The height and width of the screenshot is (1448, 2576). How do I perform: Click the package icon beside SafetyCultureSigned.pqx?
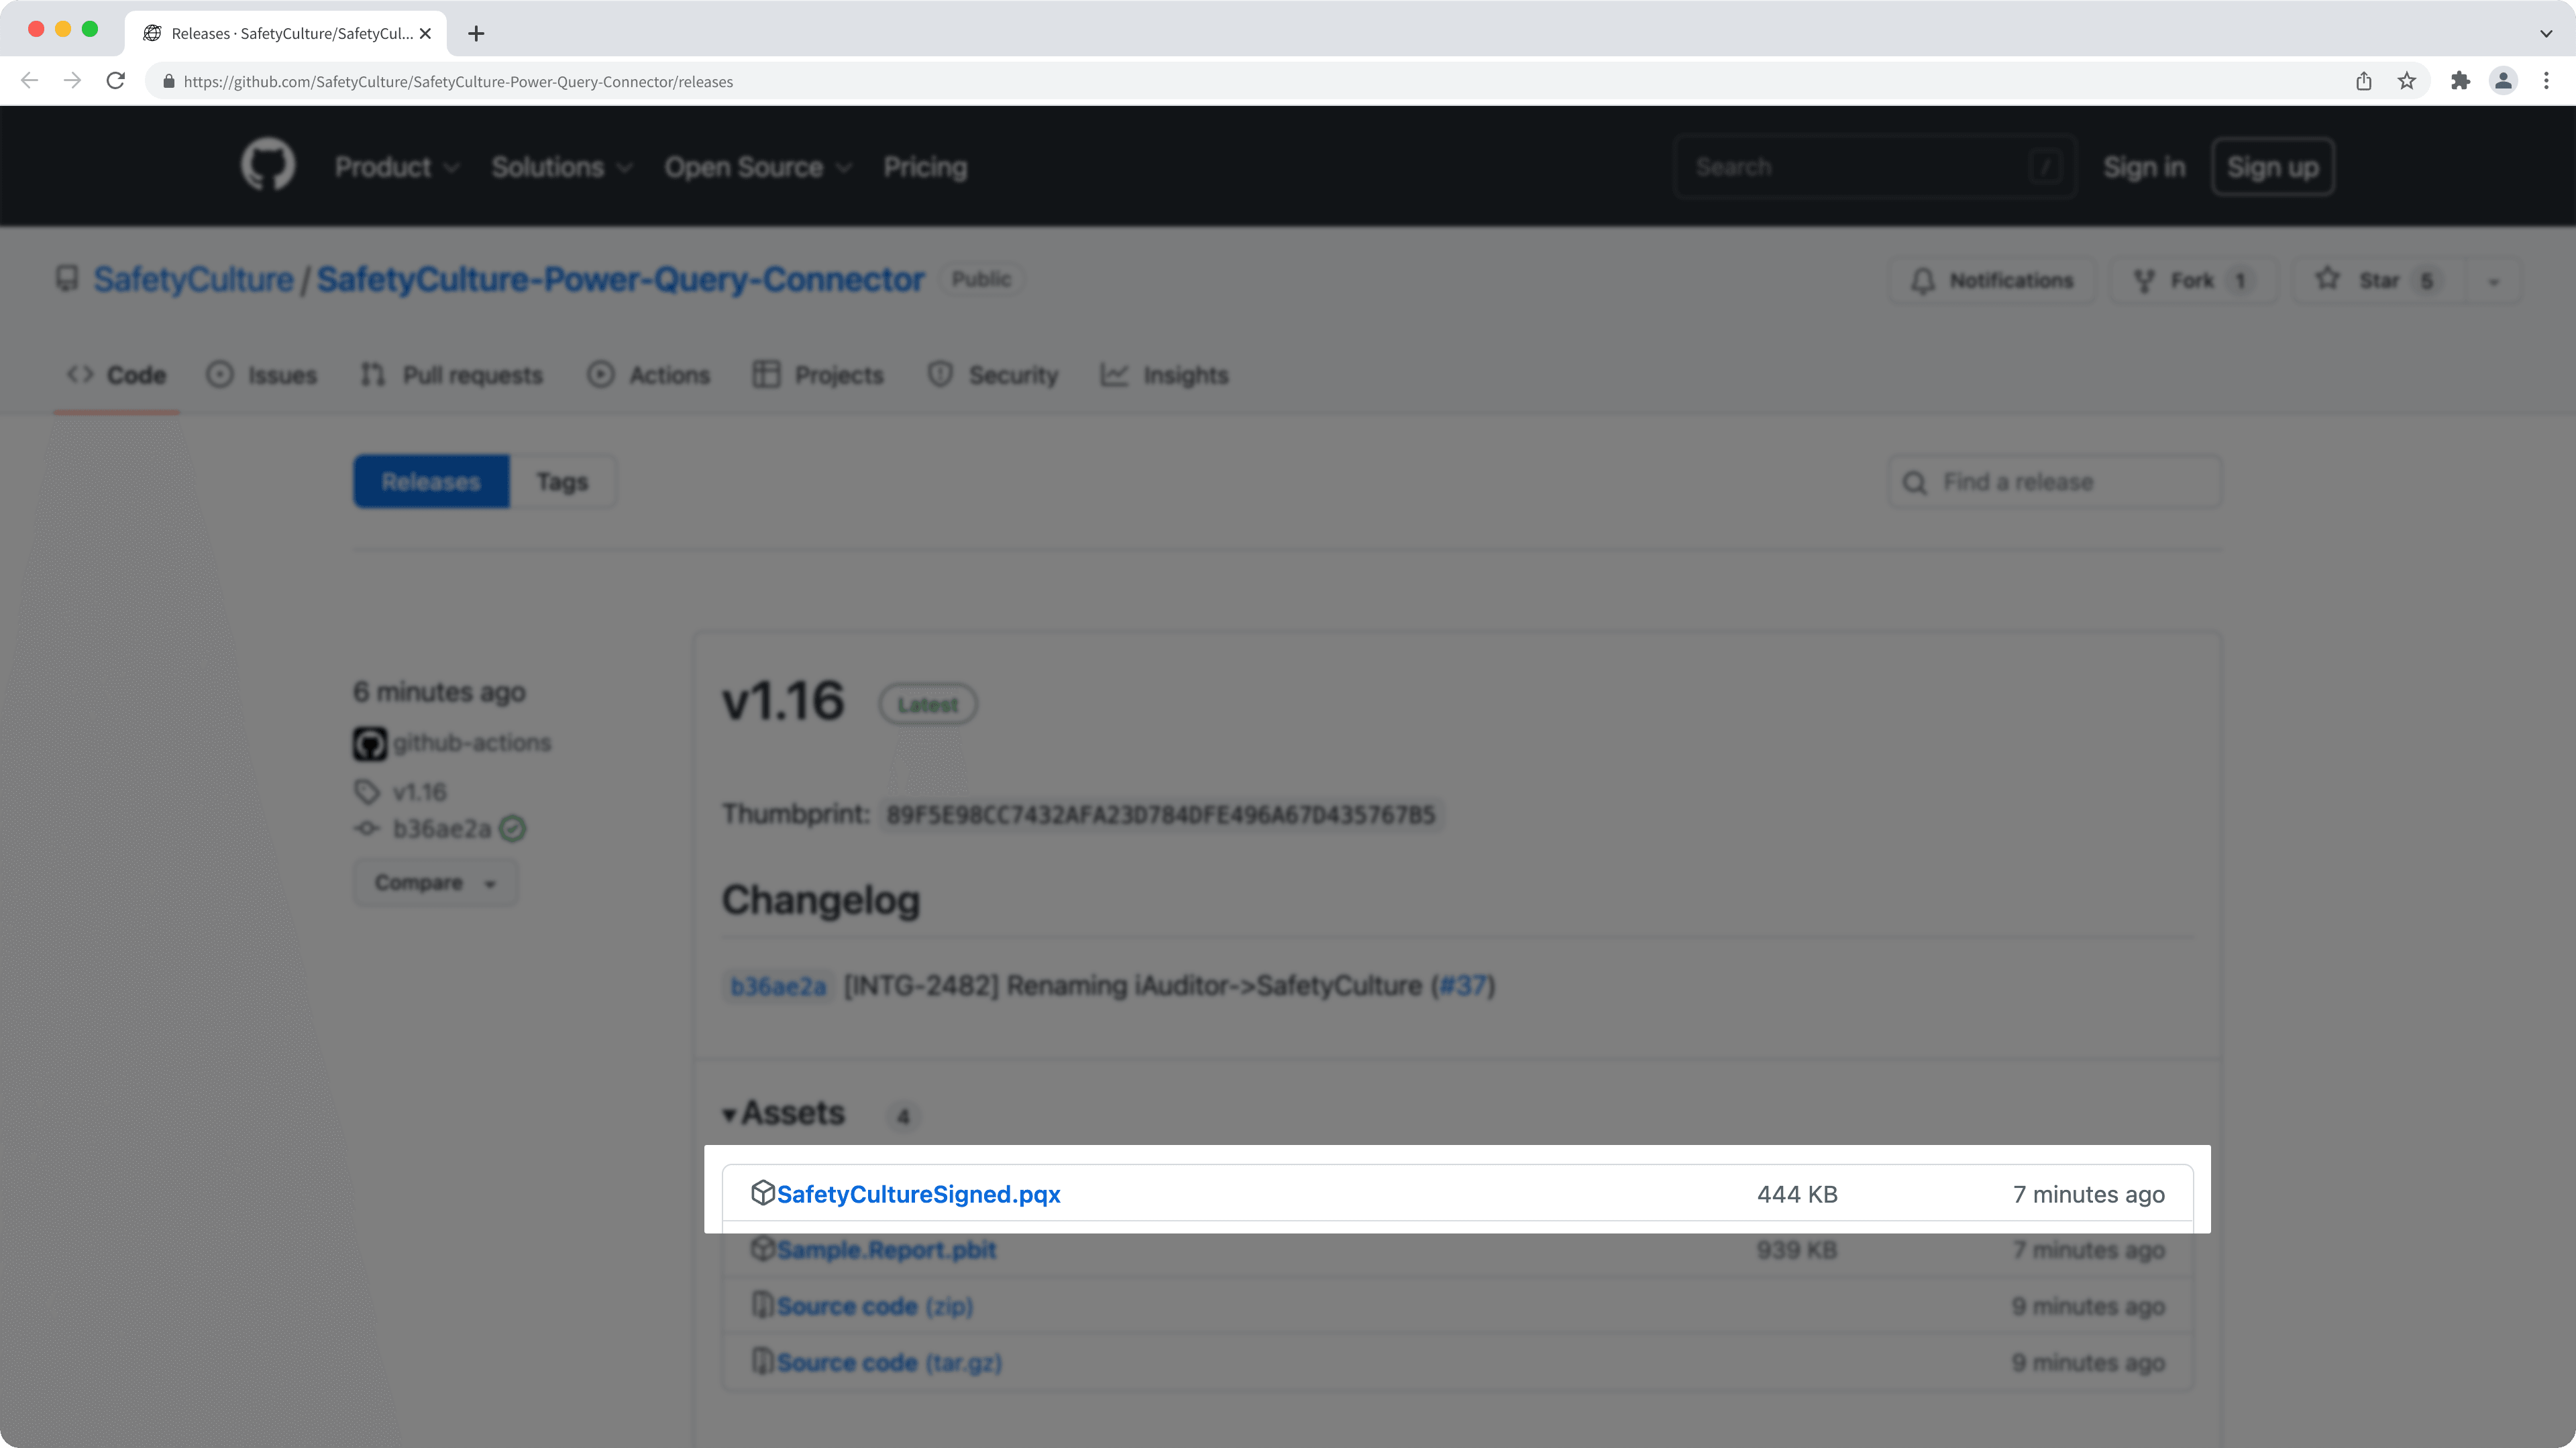click(x=762, y=1192)
